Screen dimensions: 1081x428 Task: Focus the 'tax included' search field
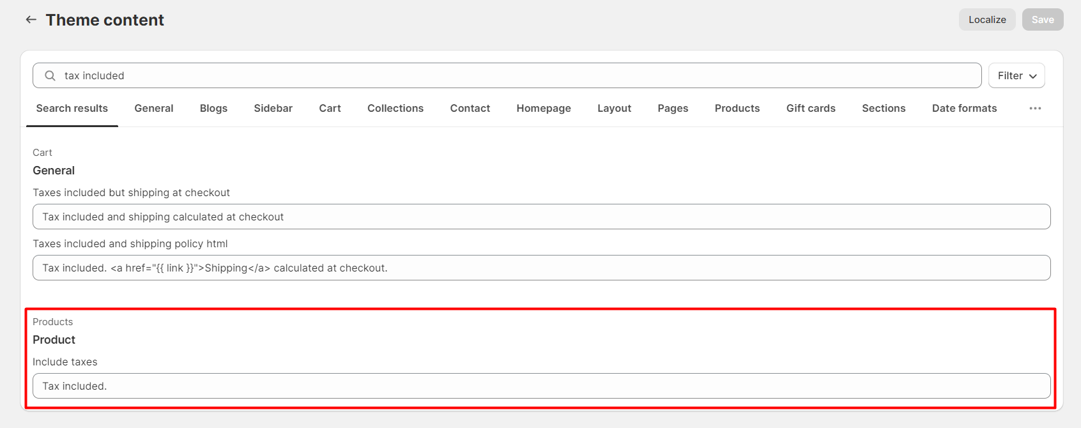(x=511, y=75)
